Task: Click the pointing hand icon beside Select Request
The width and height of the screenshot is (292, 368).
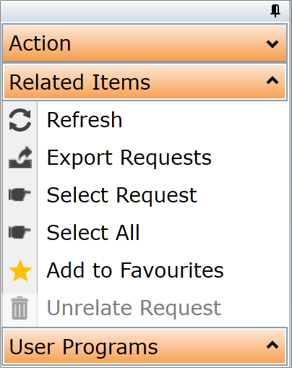Action: coord(20,194)
